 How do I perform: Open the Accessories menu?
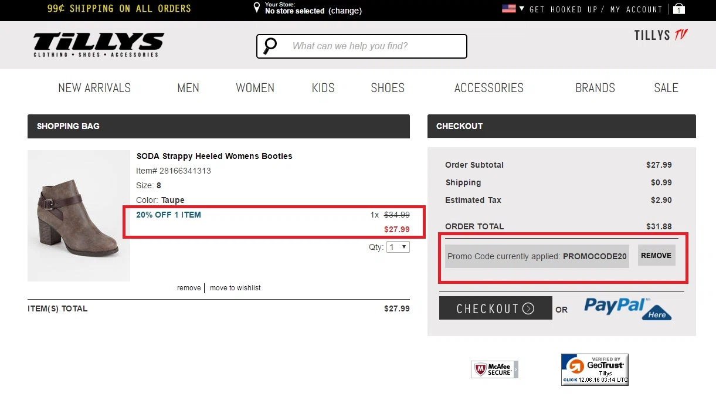[x=489, y=88]
